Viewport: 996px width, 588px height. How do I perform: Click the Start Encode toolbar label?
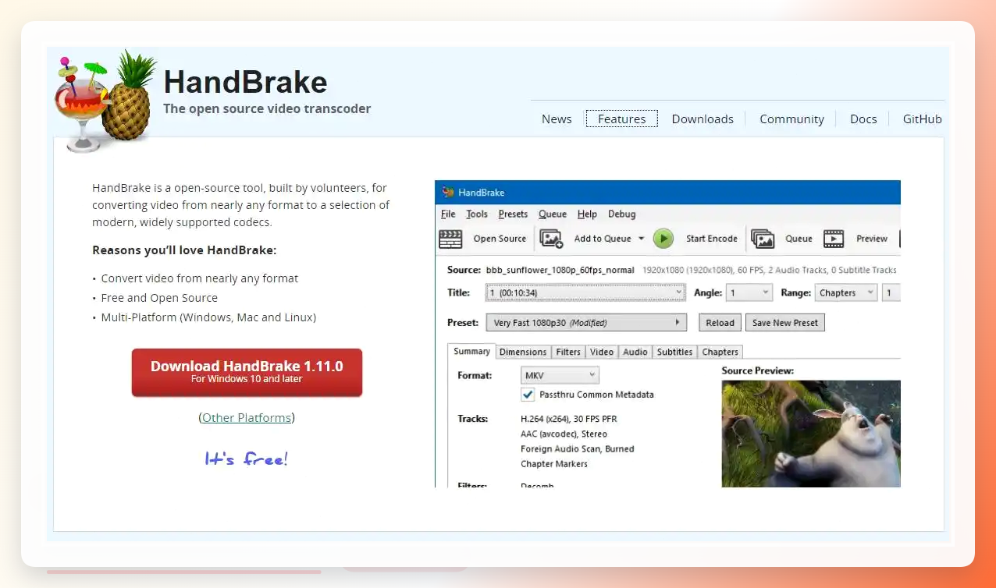pos(712,239)
